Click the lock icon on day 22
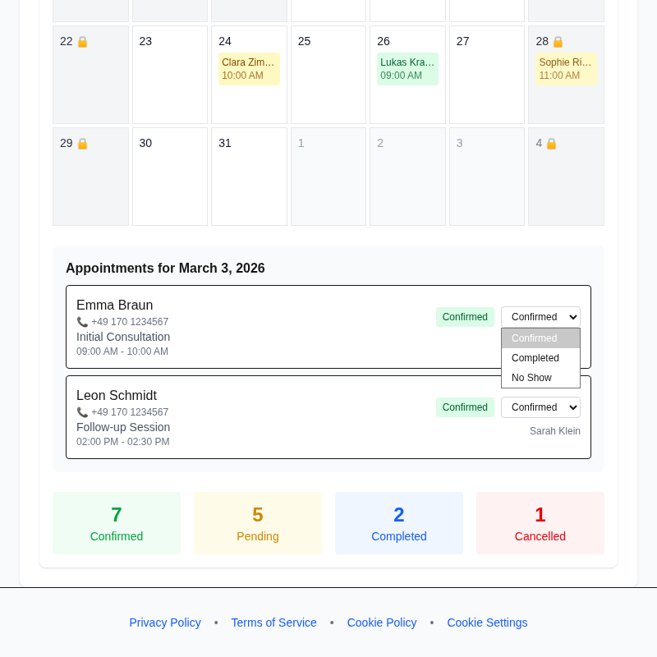 pos(82,42)
